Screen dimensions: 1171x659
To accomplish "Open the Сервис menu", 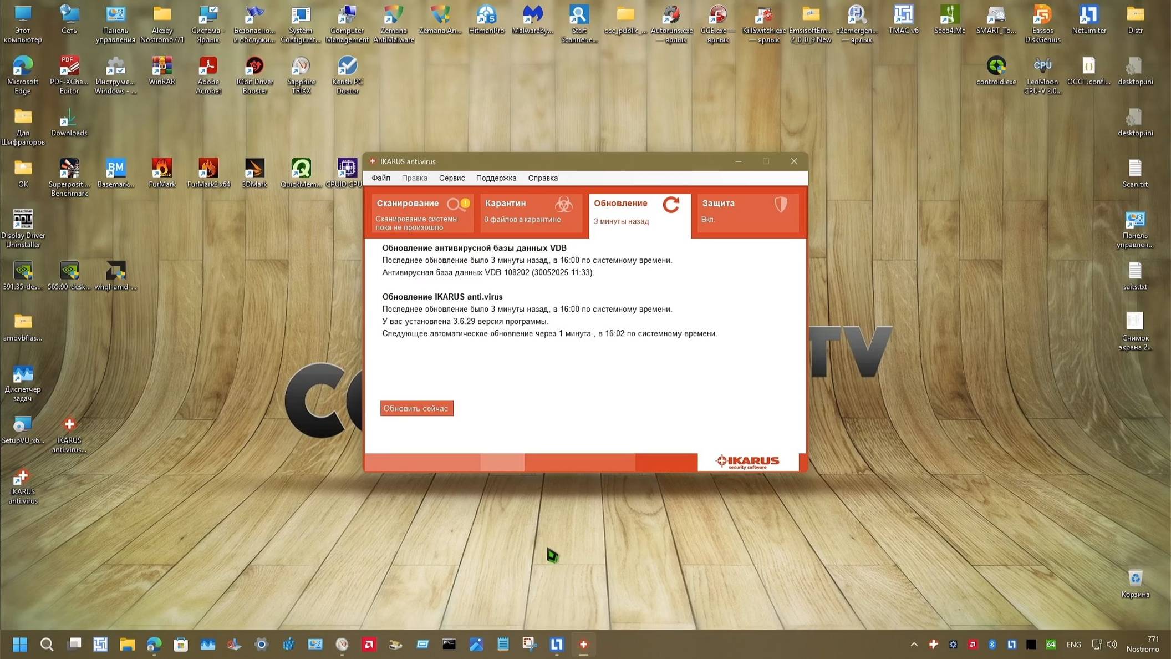I will 451,178.
